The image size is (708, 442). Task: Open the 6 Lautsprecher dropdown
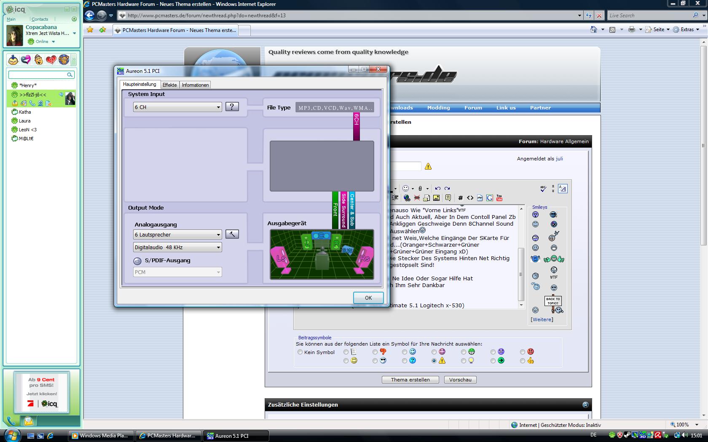(x=177, y=234)
